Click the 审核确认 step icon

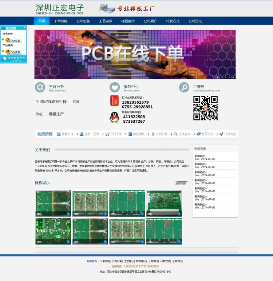[x=130, y=134]
